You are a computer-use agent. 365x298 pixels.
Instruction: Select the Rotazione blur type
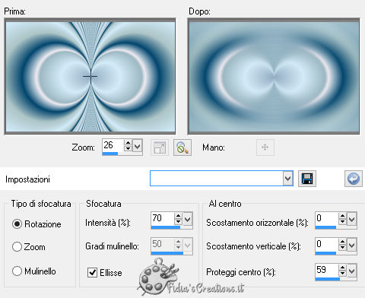(17, 224)
